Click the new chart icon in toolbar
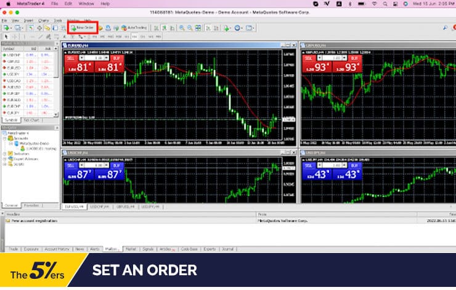This screenshot has width=456, height=290. point(7,28)
